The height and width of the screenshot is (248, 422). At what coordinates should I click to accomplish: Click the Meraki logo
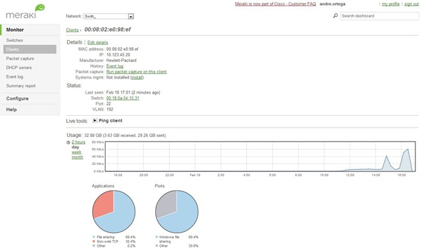(25, 11)
